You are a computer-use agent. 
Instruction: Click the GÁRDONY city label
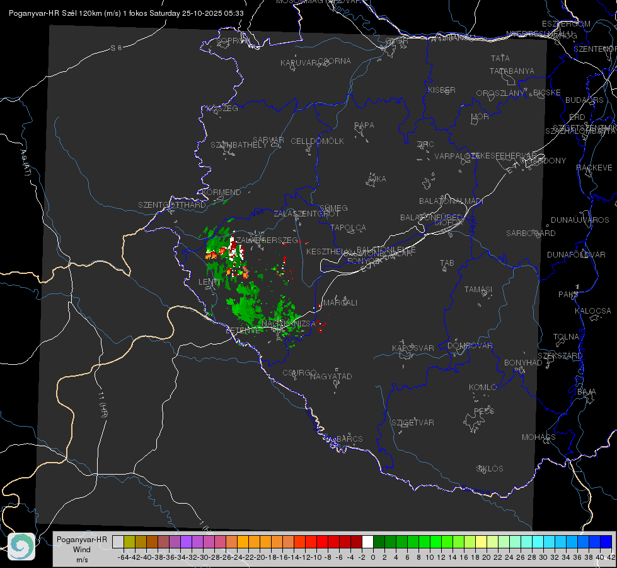(x=548, y=161)
